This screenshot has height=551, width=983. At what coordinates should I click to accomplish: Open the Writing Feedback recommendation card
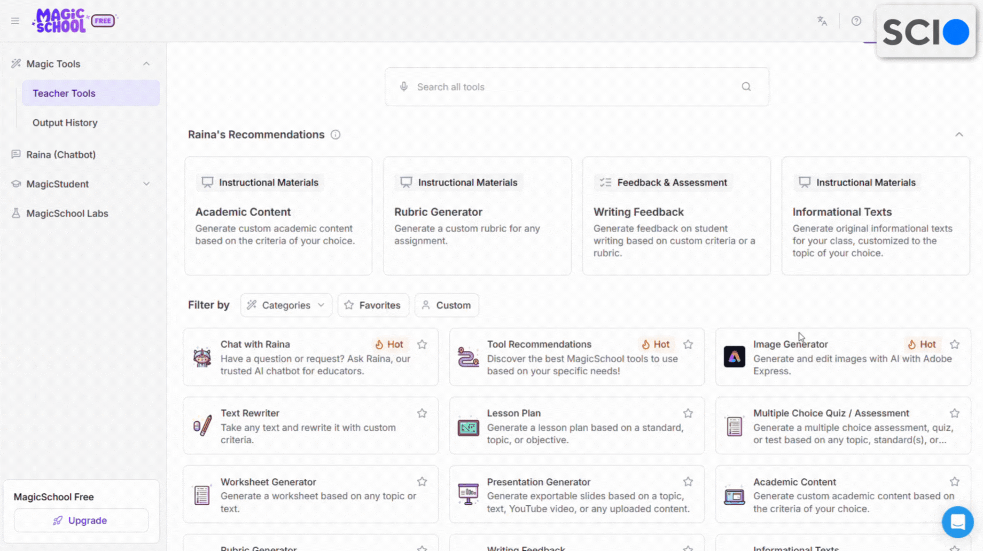[676, 216]
